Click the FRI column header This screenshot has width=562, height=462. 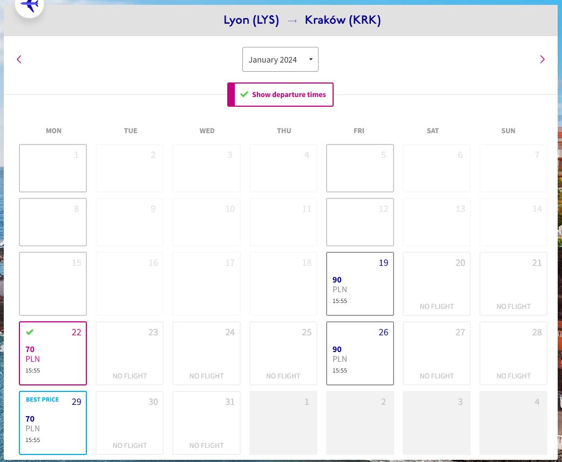click(x=359, y=131)
